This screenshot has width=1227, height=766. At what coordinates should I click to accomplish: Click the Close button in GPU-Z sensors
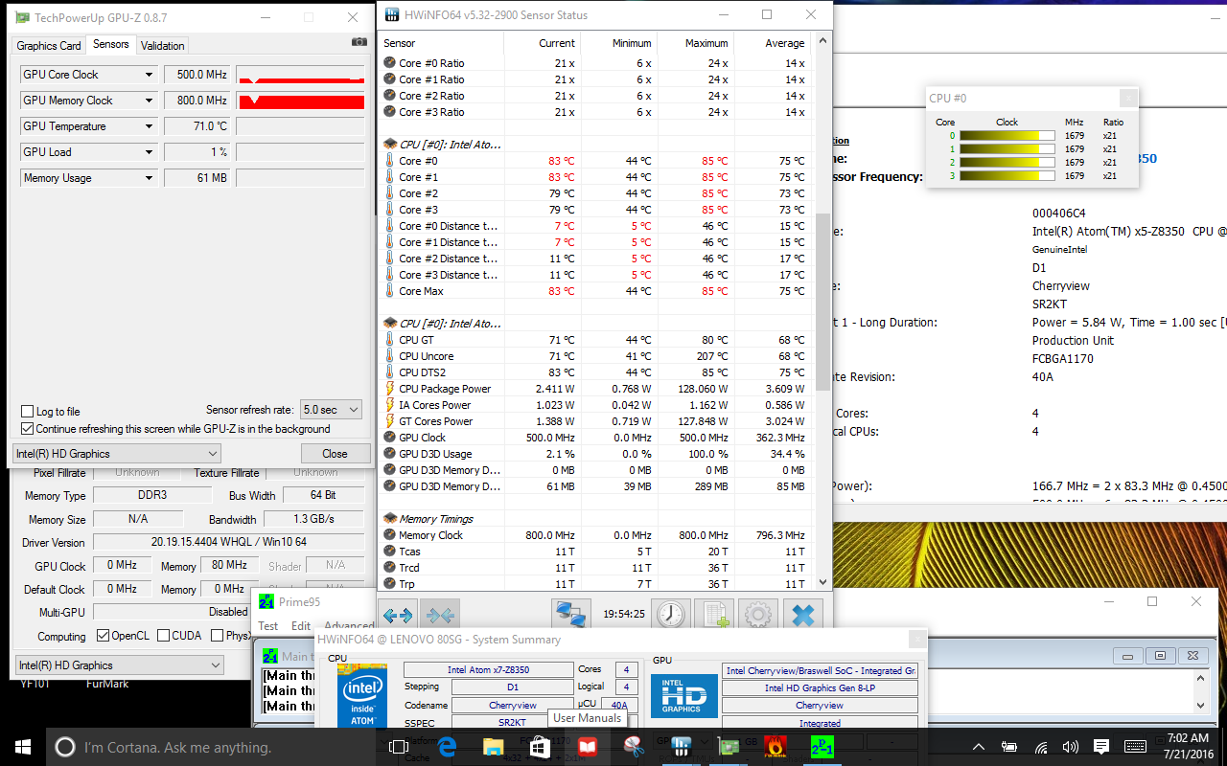tap(336, 454)
